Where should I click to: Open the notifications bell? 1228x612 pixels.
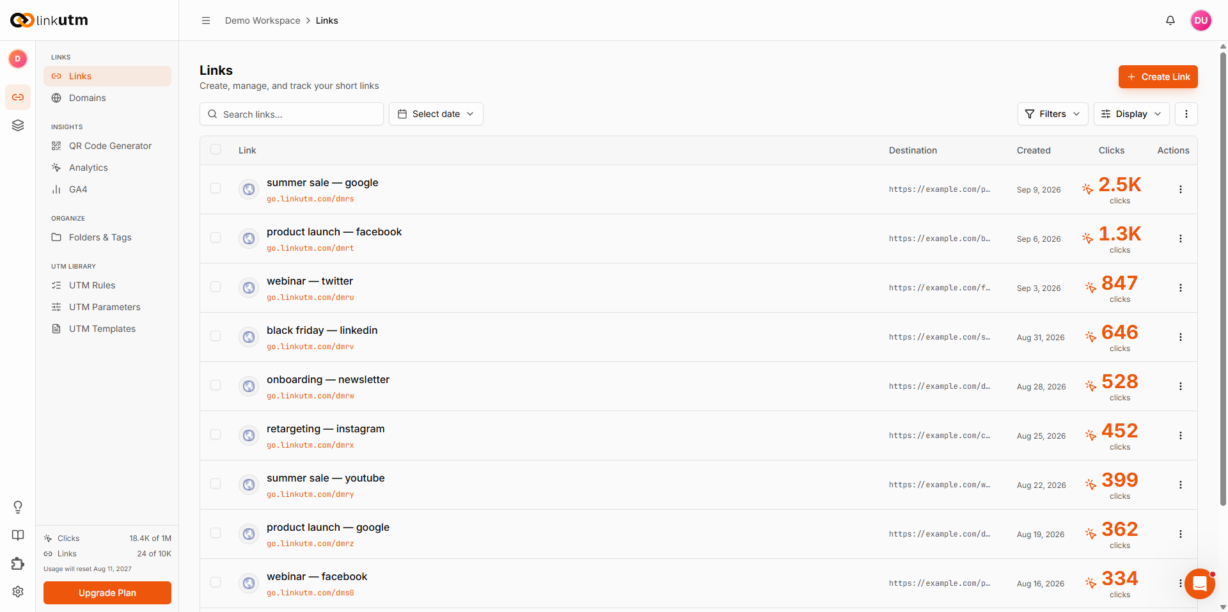(1170, 20)
